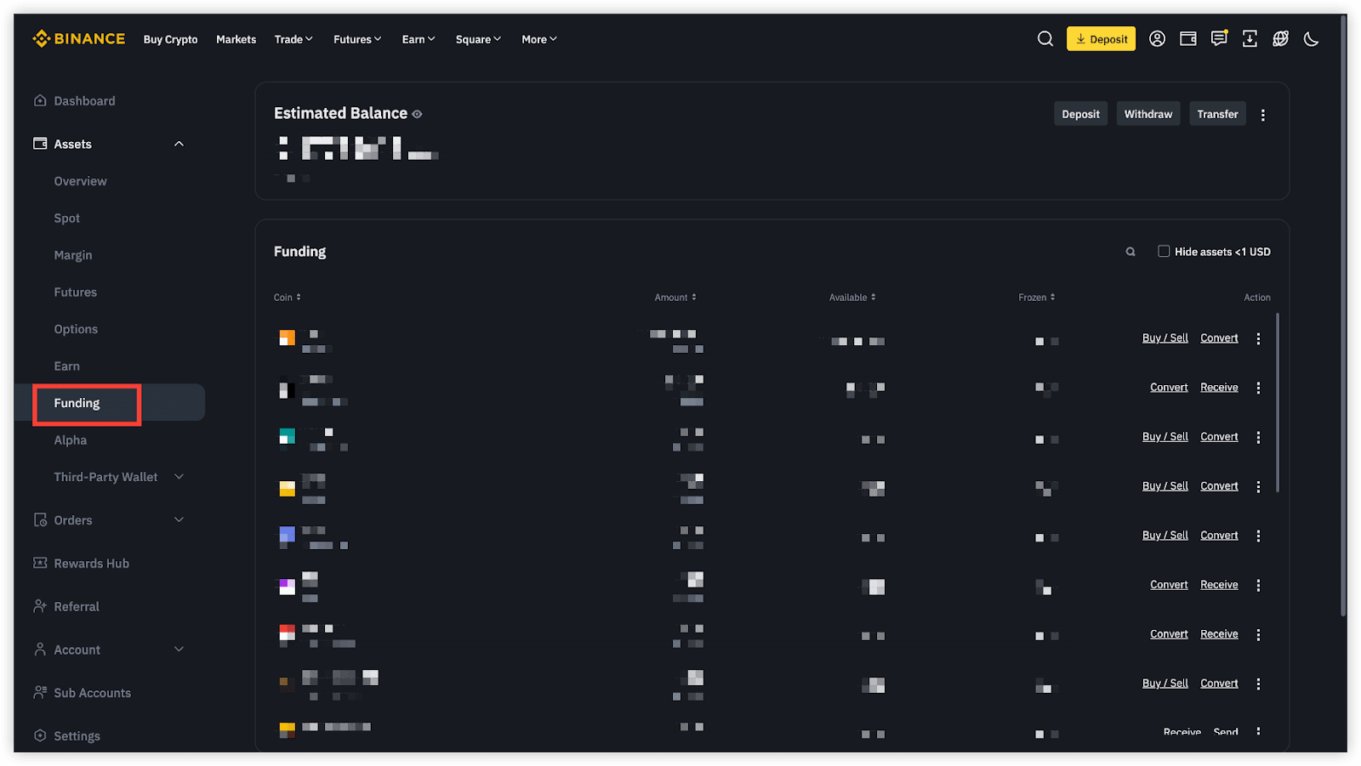Click the Withdraw button
1361x766 pixels.
(x=1148, y=114)
